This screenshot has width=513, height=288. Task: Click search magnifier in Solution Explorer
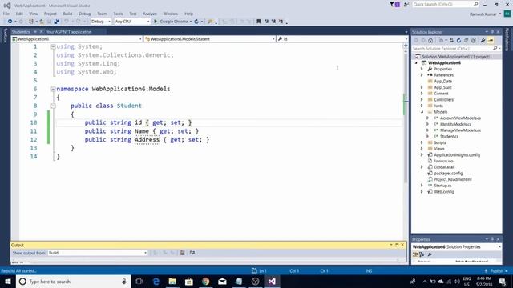(x=495, y=48)
